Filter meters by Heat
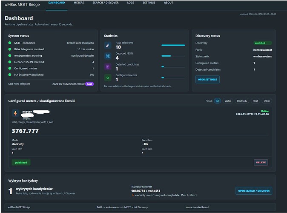Screen dimensions: 287x213 point(255,101)
